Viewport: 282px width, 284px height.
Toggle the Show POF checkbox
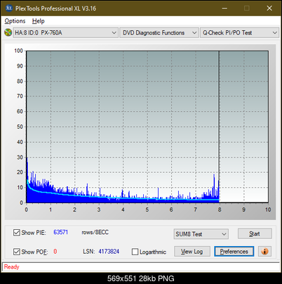tap(17, 252)
